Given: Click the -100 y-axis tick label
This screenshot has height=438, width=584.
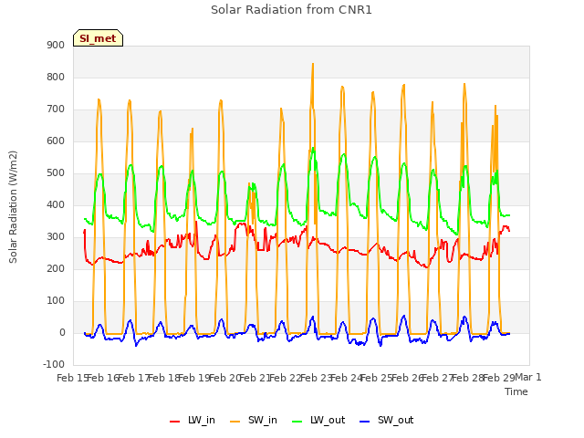Looking at the screenshot, I should point(54,364).
